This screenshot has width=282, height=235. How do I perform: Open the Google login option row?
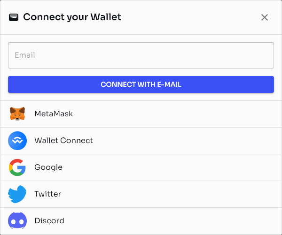point(141,167)
